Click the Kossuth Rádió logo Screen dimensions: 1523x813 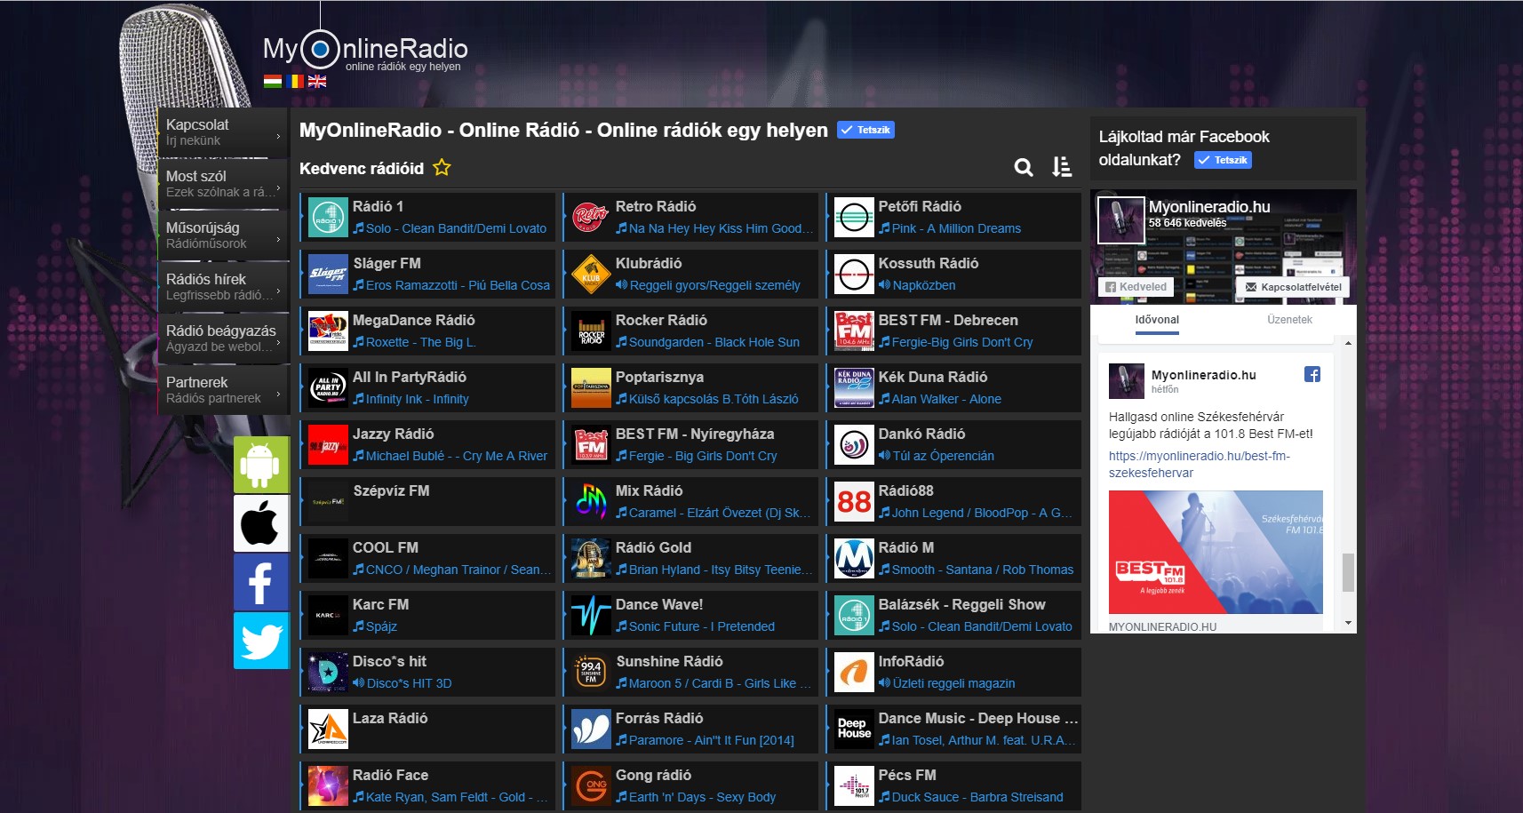tap(854, 275)
